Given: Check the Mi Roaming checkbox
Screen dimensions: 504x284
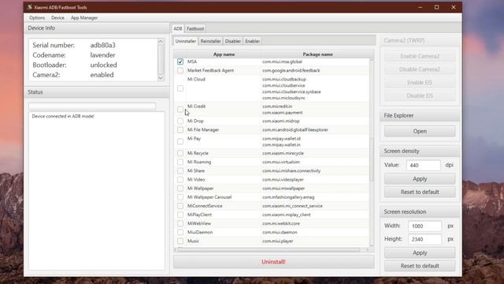Looking at the screenshot, I should [180, 162].
